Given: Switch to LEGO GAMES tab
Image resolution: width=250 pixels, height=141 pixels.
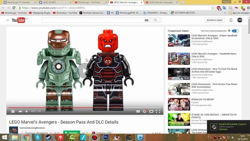Looking at the screenshot, I should tap(55, 2).
